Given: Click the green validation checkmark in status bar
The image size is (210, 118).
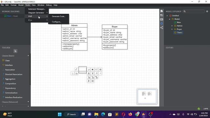Looking at the screenshot, I should 199,108.
